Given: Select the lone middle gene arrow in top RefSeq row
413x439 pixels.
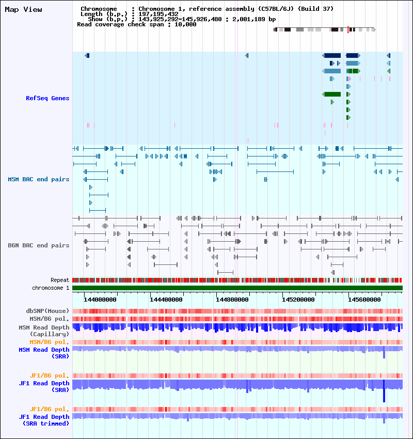Looking at the screenshot, I should coord(247,55).
